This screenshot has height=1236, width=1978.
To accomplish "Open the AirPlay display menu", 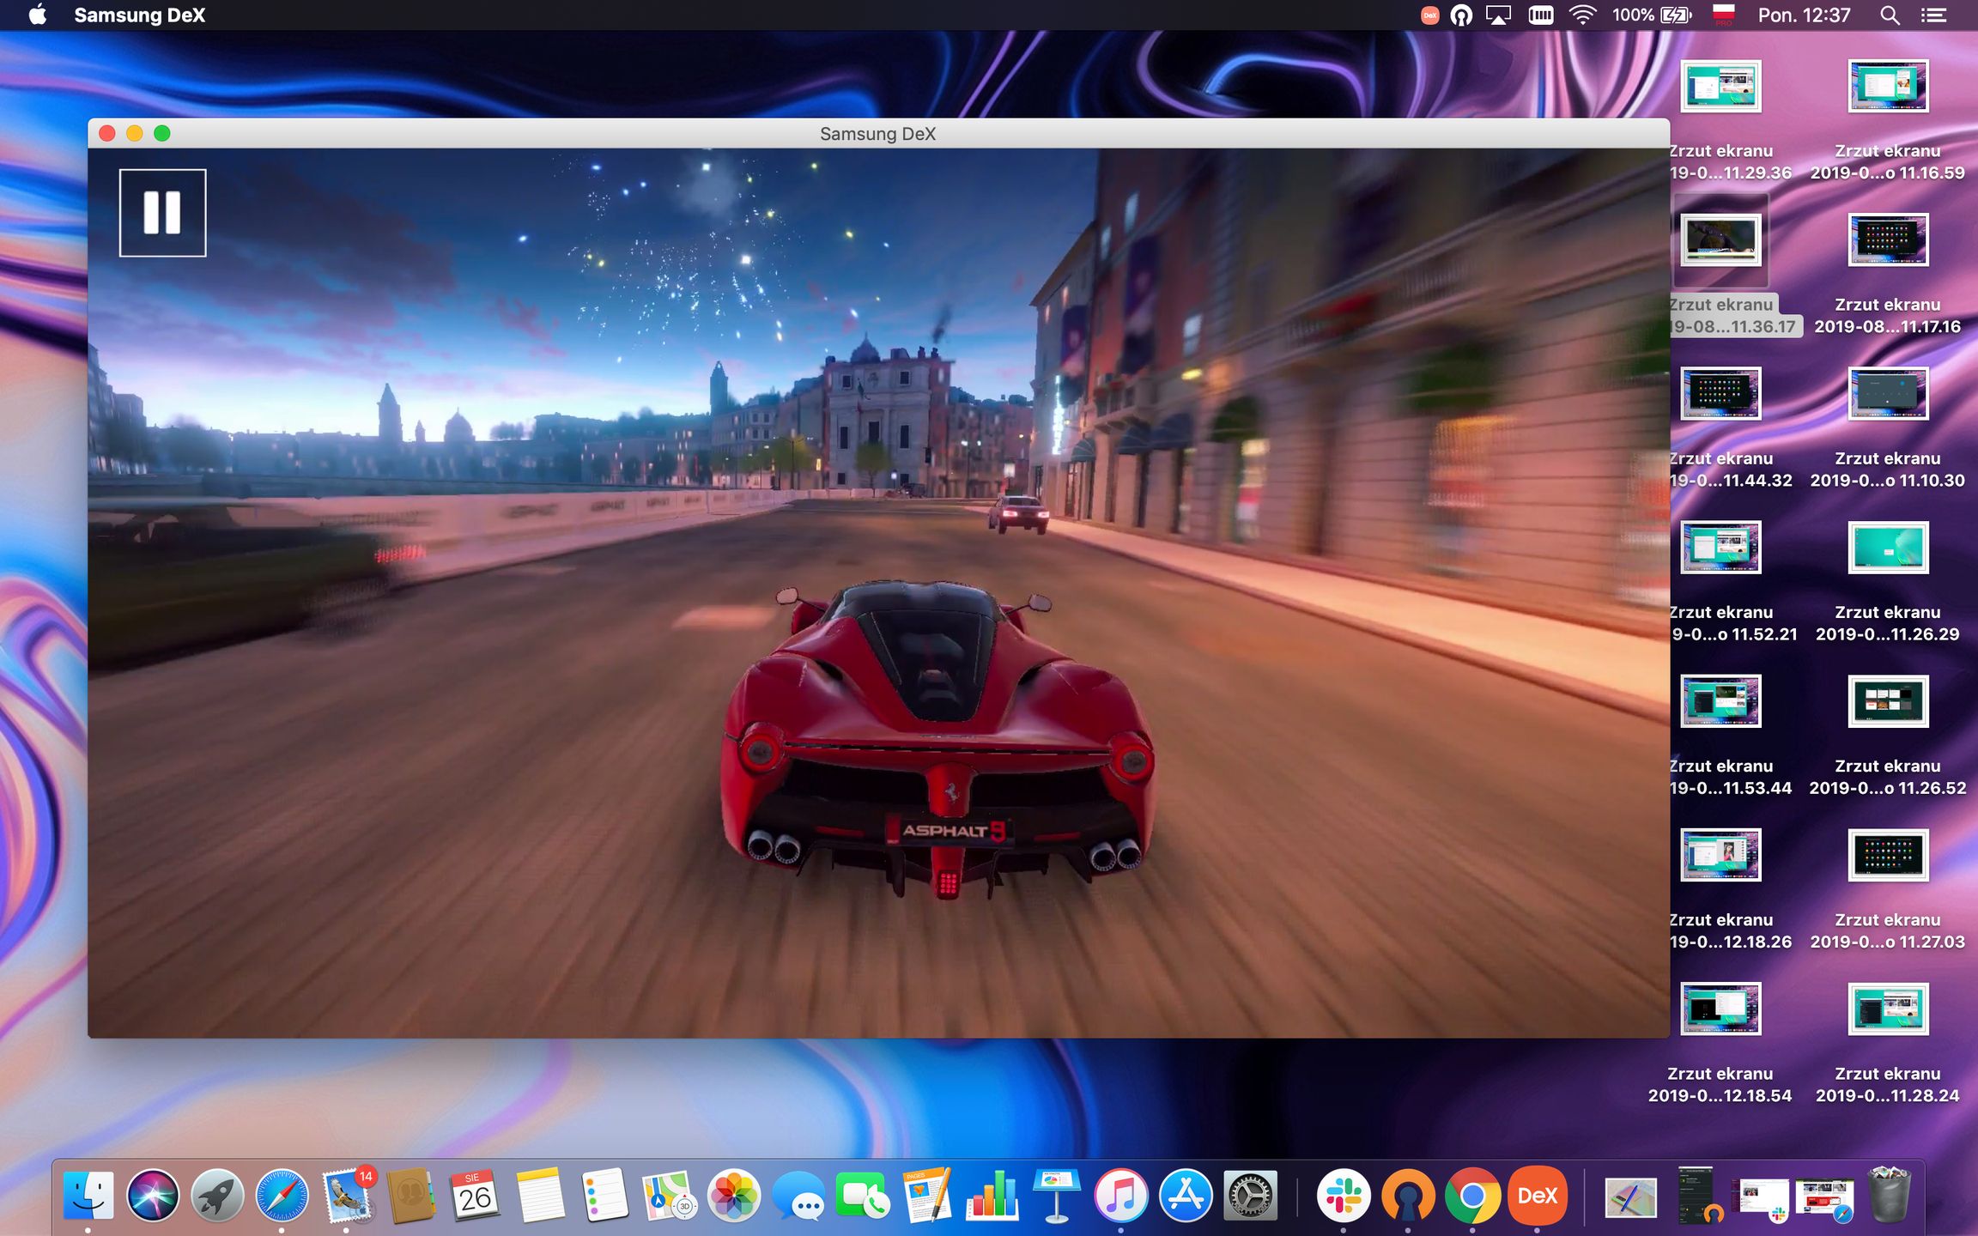I will click(x=1498, y=15).
